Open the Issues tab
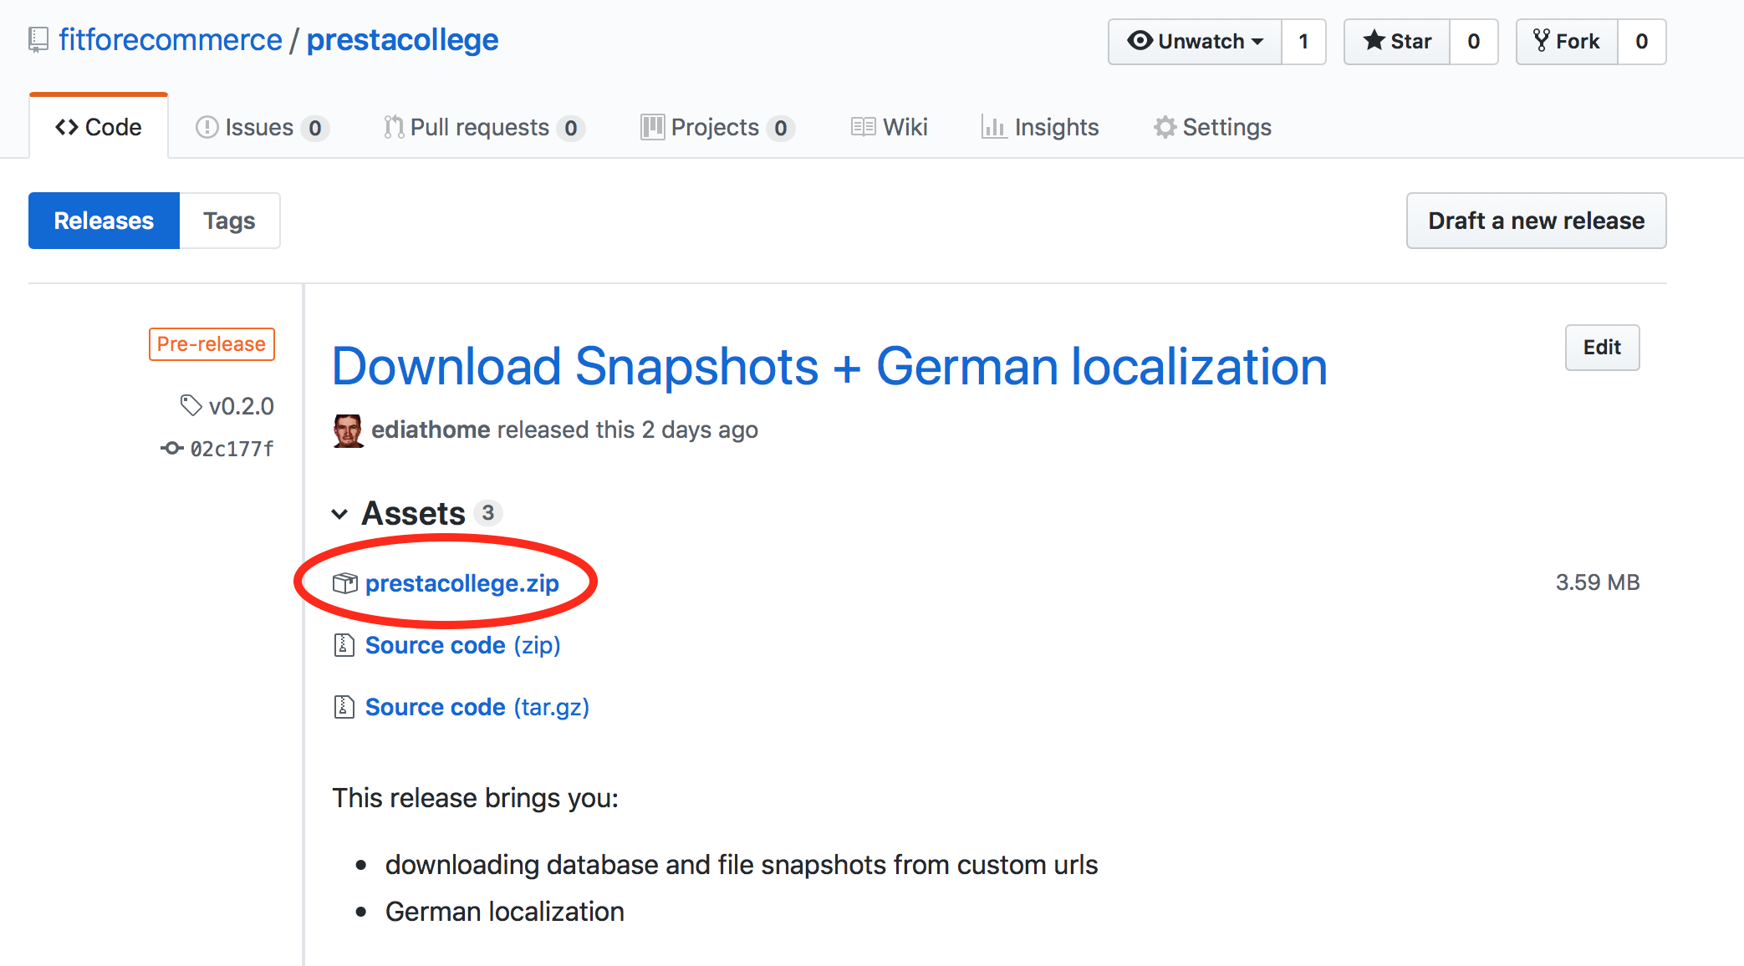The height and width of the screenshot is (966, 1744). pyautogui.click(x=262, y=127)
